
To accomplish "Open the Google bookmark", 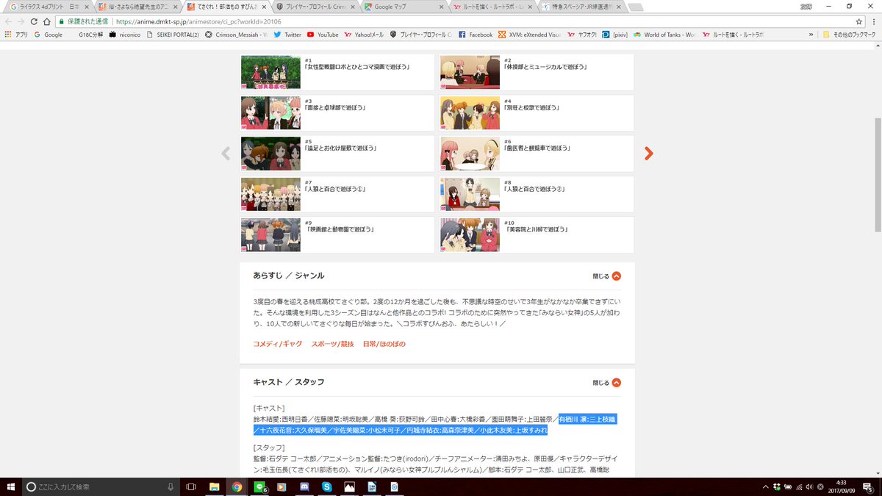I will pos(49,35).
